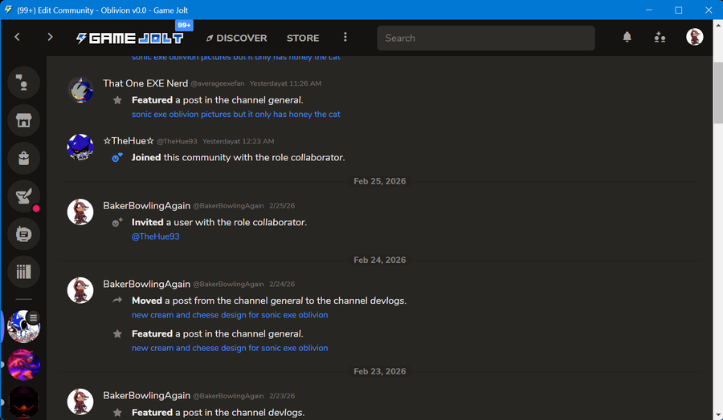Open the sidebar's handheld console icon
Viewport: 723px width, 420px height.
(23, 234)
